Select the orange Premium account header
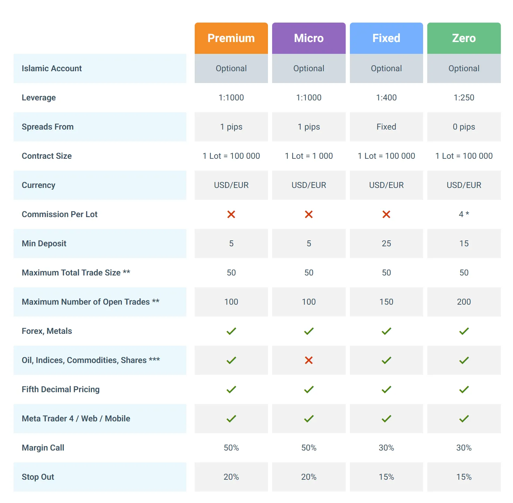Image resolution: width=513 pixels, height=503 pixels. [x=231, y=38]
